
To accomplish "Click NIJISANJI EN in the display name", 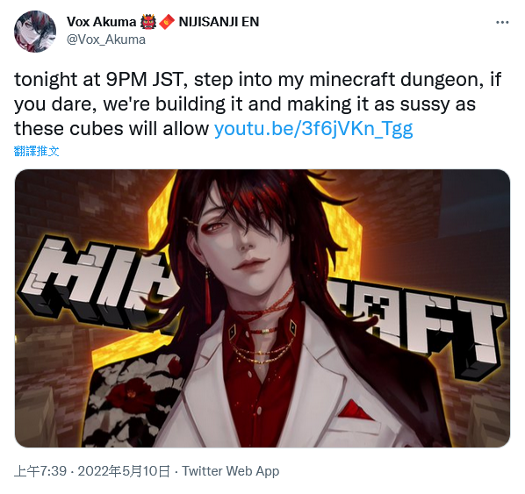I will (x=219, y=22).
